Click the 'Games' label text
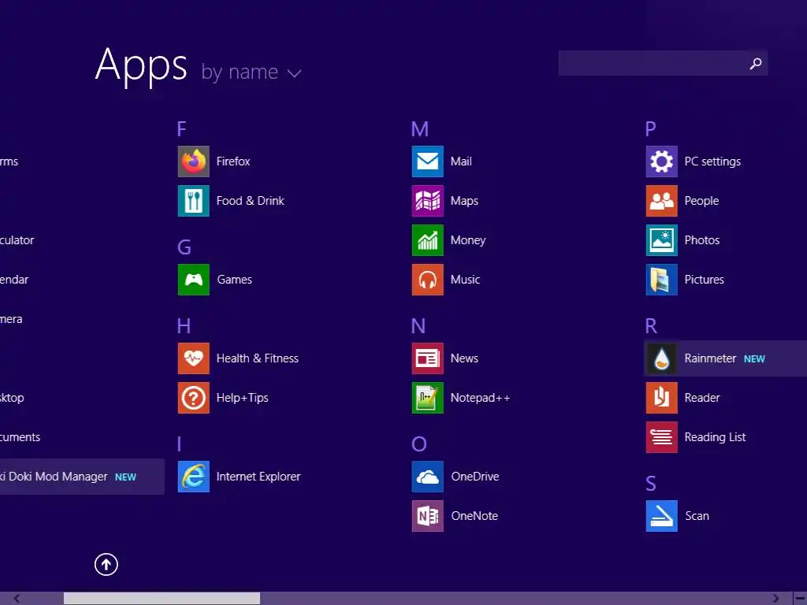The width and height of the screenshot is (807, 605). click(234, 280)
